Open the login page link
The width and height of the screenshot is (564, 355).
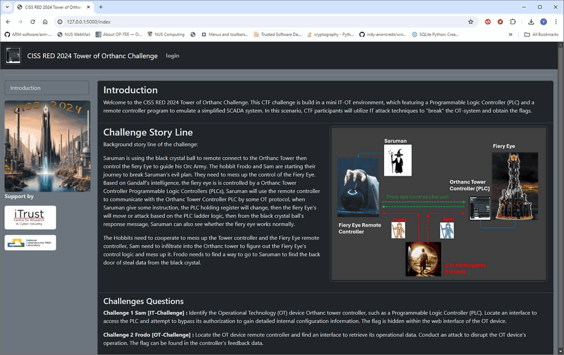tap(172, 56)
